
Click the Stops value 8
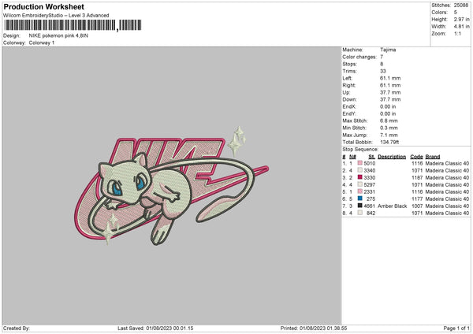pos(382,64)
